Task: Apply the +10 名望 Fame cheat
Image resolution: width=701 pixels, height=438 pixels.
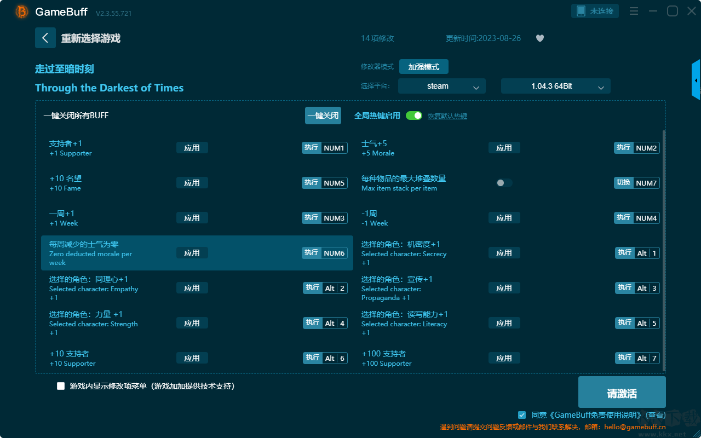Action: tap(192, 183)
